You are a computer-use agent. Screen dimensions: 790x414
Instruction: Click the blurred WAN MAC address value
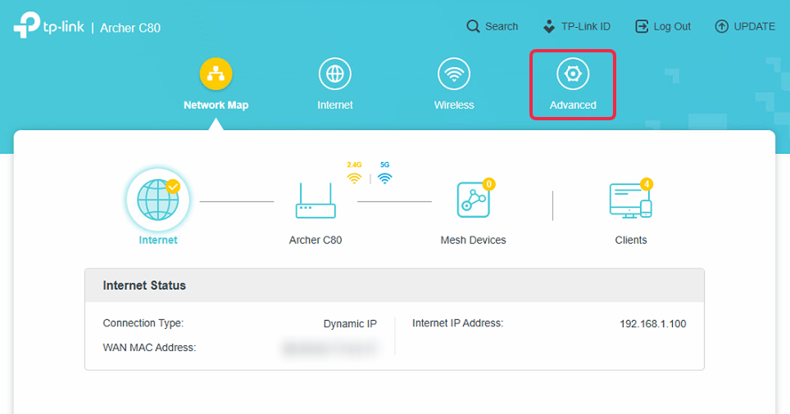coord(330,348)
